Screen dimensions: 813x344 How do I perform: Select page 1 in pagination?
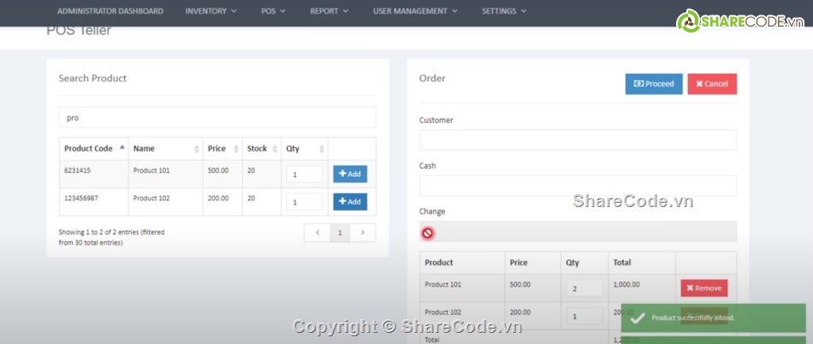(x=340, y=233)
